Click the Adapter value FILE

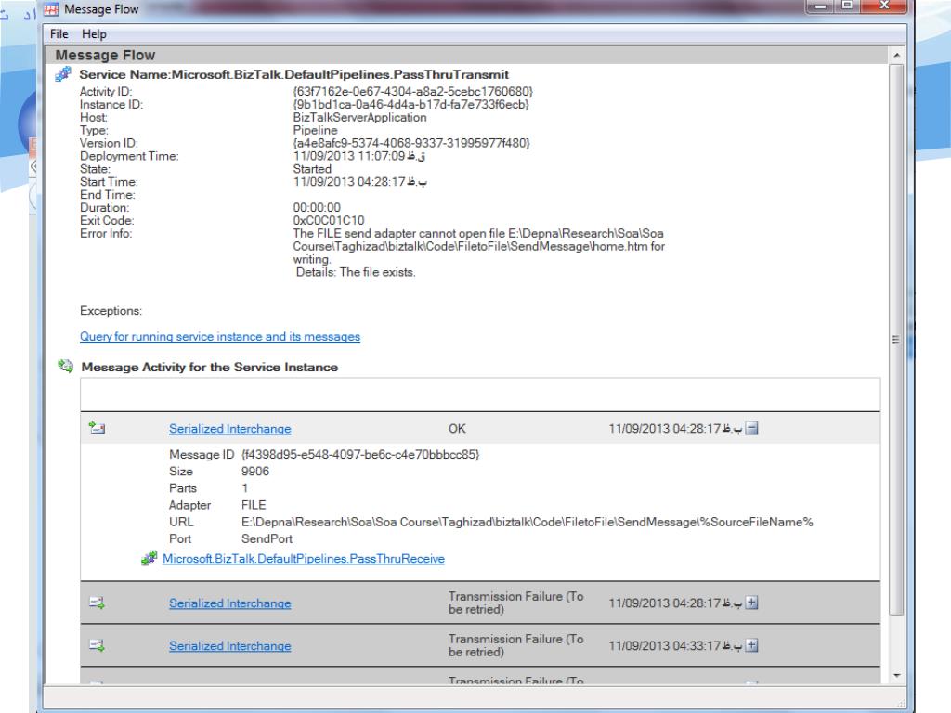(x=254, y=505)
